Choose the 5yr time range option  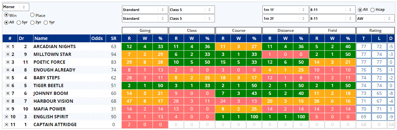[x=19, y=22]
